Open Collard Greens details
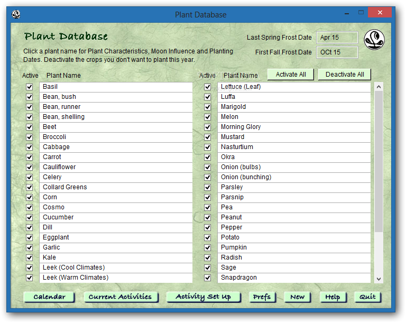This screenshot has width=406, height=323. [x=116, y=187]
